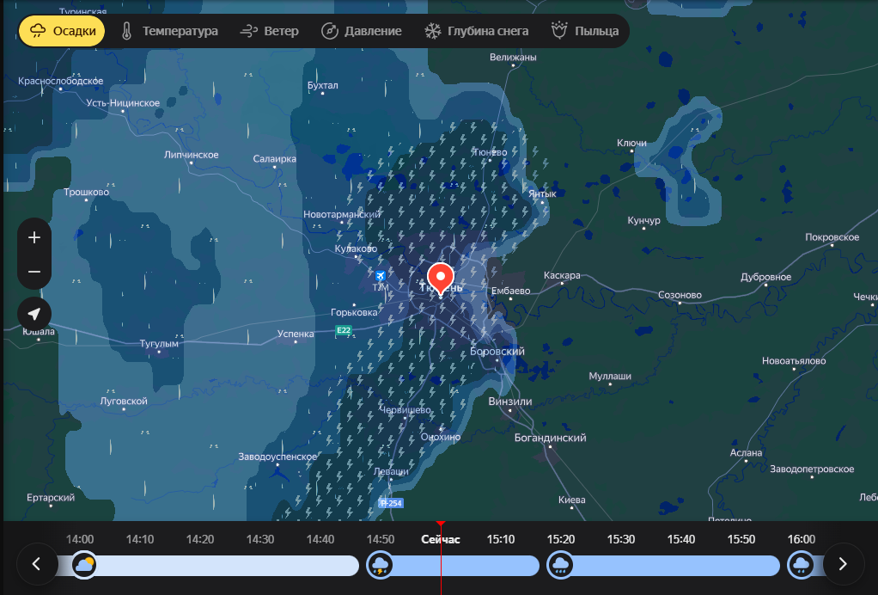This screenshot has height=595, width=878.
Task: Click the rain cloud icon at 15:20
Action: [x=560, y=565]
